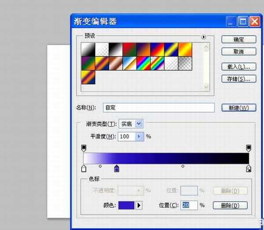Open the 渐变类型 gradient type dropdown
264x230 pixels.
tap(139, 124)
